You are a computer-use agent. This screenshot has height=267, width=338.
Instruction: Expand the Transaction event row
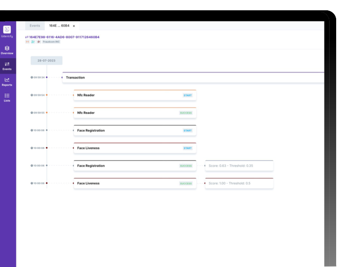pos(187,77)
